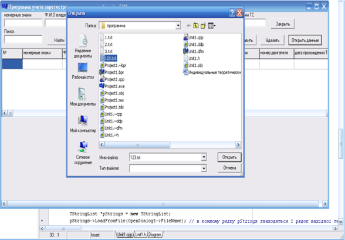This screenshot has height=240, width=345.
Task: Click the help question mark in dialog title
Action: pyautogui.click(x=232, y=13)
